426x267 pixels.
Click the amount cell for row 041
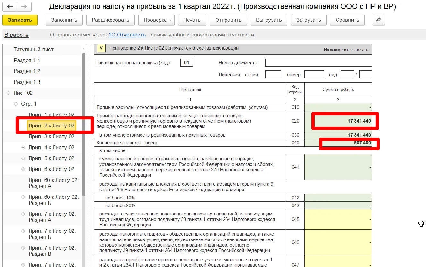pos(338,167)
